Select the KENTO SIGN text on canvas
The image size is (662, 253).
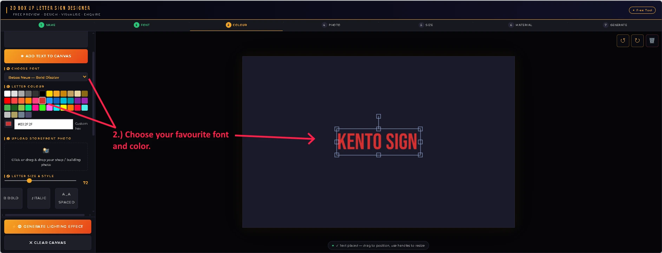(x=378, y=142)
